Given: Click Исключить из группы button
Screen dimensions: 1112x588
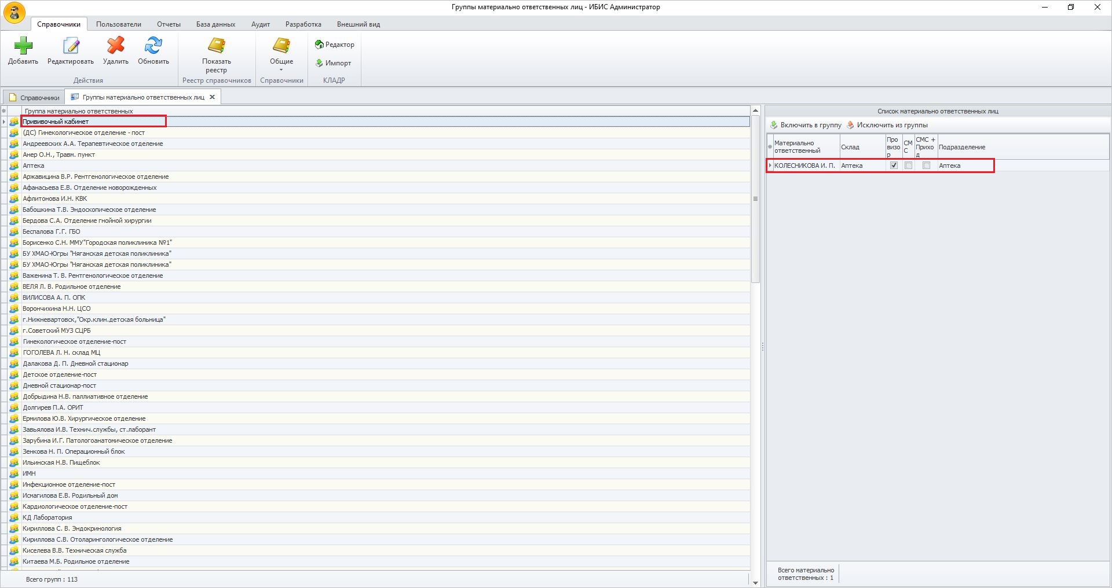Looking at the screenshot, I should pos(887,125).
